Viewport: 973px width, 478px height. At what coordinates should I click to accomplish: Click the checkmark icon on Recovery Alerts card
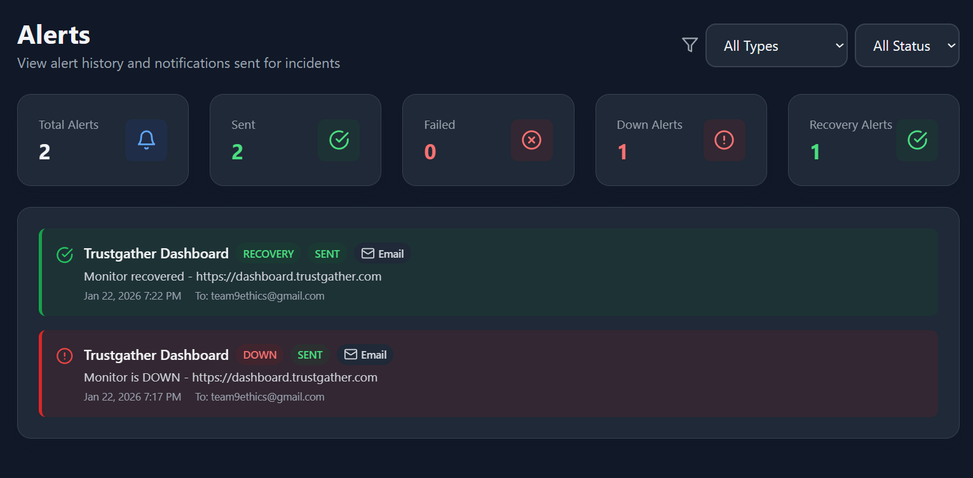[x=917, y=140]
